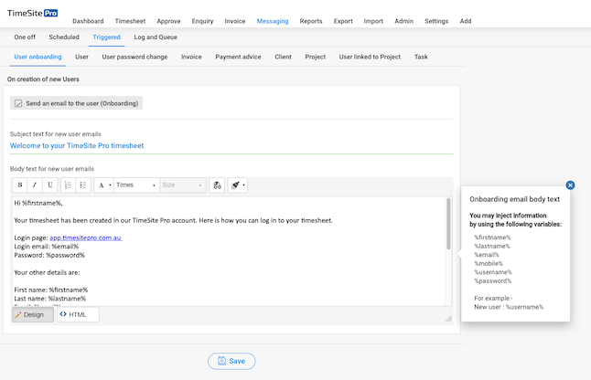Click the Password: %password% line
This screenshot has width=591, height=380.
(49, 256)
